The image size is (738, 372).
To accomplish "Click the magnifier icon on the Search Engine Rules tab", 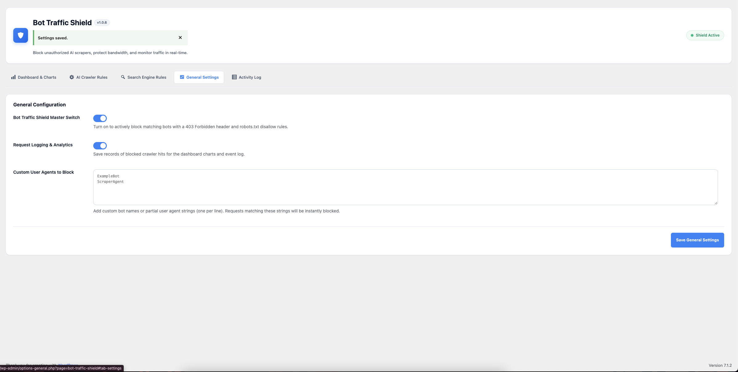I will click(123, 77).
